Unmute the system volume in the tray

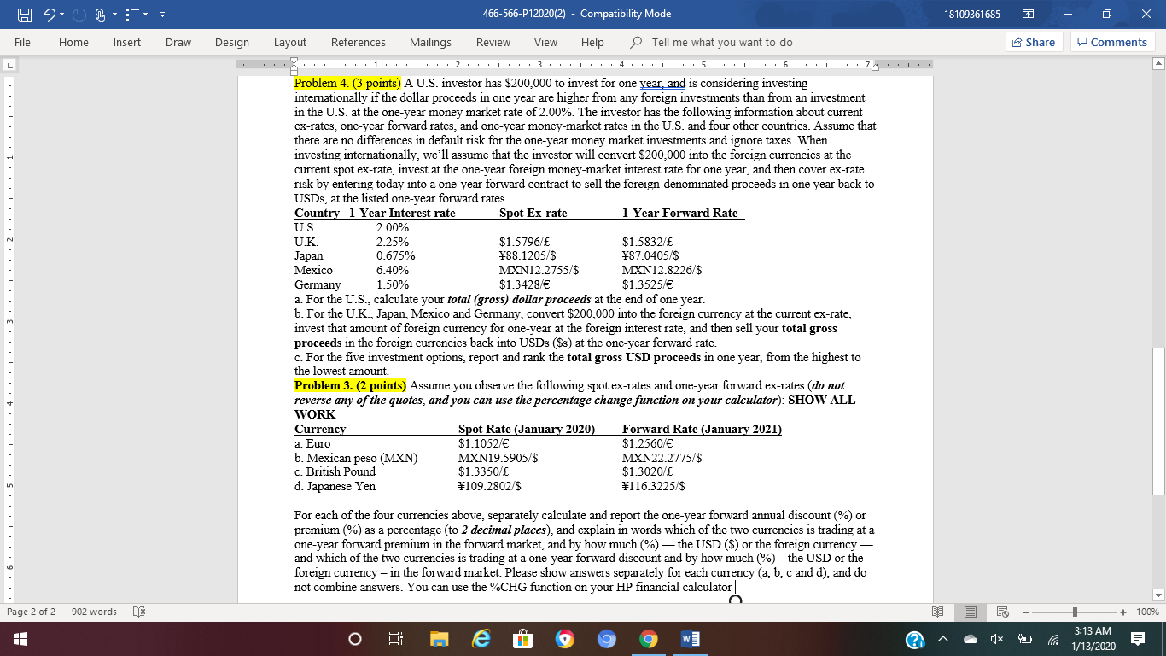(x=994, y=638)
